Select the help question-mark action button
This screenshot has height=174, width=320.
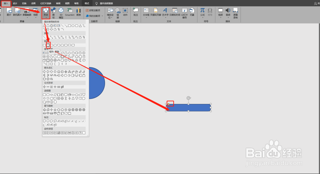tap(80, 133)
